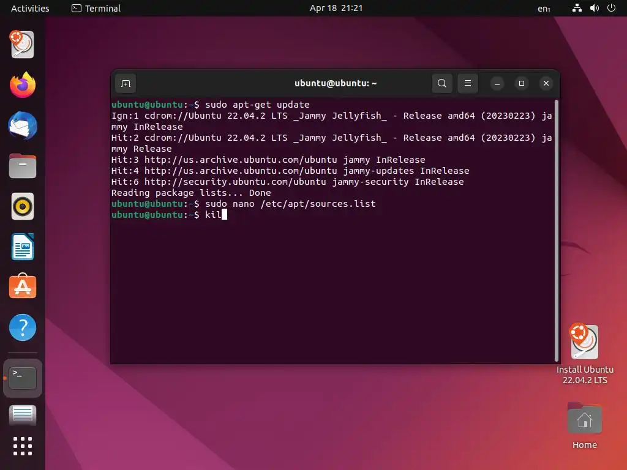Launch LibreOffice Writer from the dock
The height and width of the screenshot is (470, 627).
click(23, 247)
